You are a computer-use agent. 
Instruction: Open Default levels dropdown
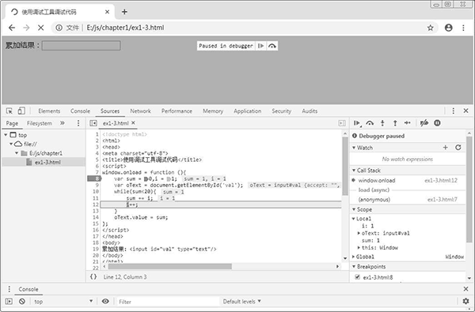point(241,302)
